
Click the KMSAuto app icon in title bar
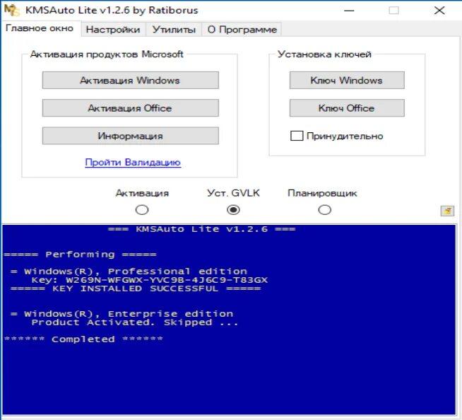click(12, 11)
